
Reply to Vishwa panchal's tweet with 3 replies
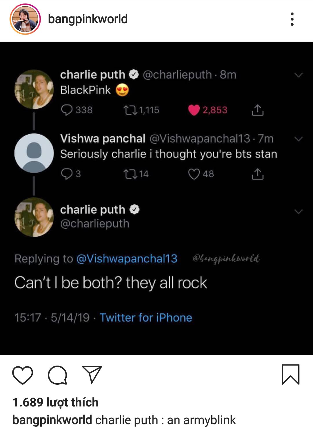[x=67, y=174]
